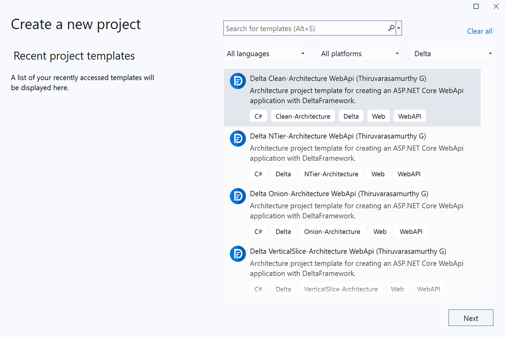Select Delta VerticalSlice-Architecture WebApi template title
505x337 pixels.
click(x=348, y=251)
